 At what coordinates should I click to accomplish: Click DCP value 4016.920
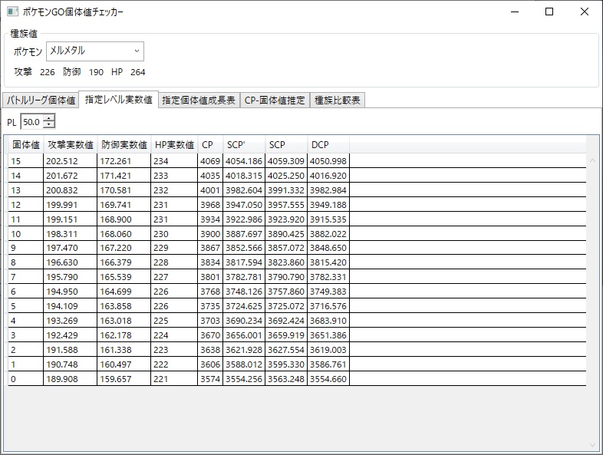[328, 176]
